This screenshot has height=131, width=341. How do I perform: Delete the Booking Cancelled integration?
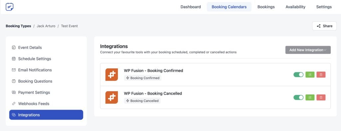coord(321,97)
